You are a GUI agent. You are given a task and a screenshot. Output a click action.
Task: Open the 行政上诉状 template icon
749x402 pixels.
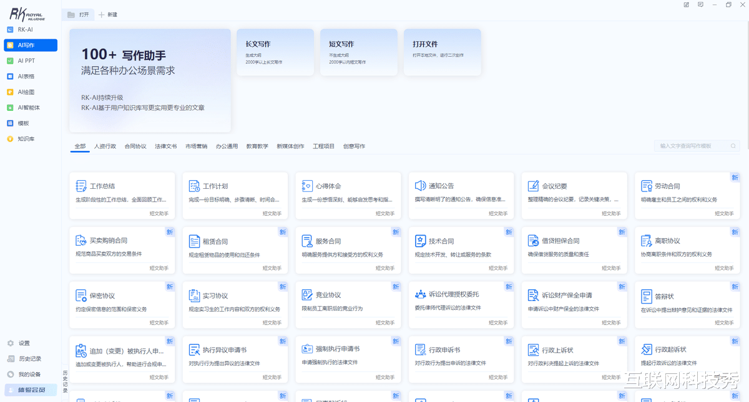(533, 350)
